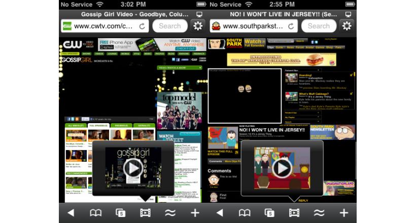Select the ALL VIDEOS tab on cwtv
Viewport: 416px width, 223px height.
tap(76, 126)
